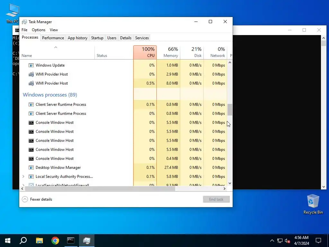
Task: Expand the Local Security Authority Process row
Action: point(23,177)
